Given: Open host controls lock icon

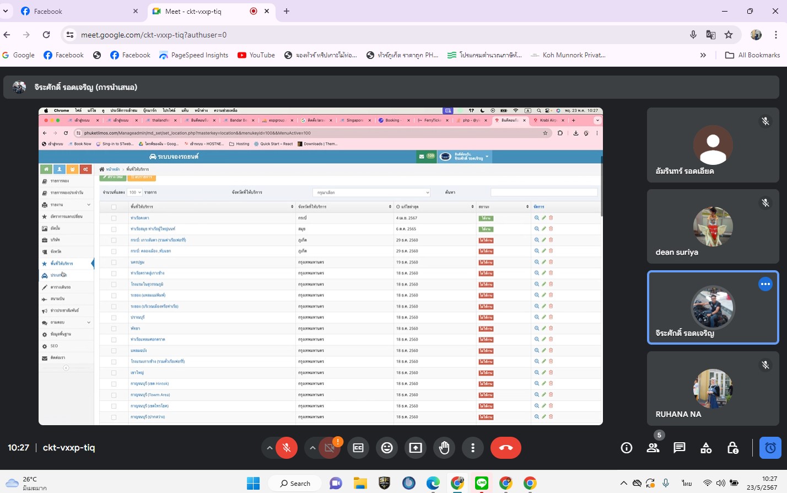Looking at the screenshot, I should coord(732,448).
